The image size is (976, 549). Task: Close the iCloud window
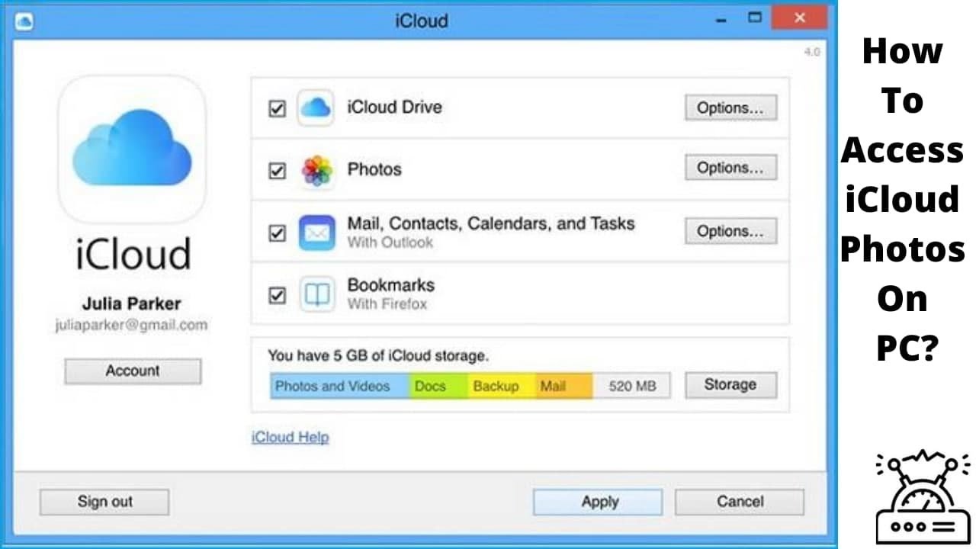click(x=800, y=17)
